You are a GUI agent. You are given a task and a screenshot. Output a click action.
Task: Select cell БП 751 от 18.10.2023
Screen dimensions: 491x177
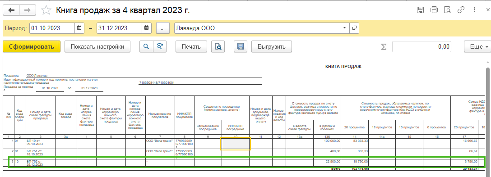pyautogui.click(x=41, y=154)
